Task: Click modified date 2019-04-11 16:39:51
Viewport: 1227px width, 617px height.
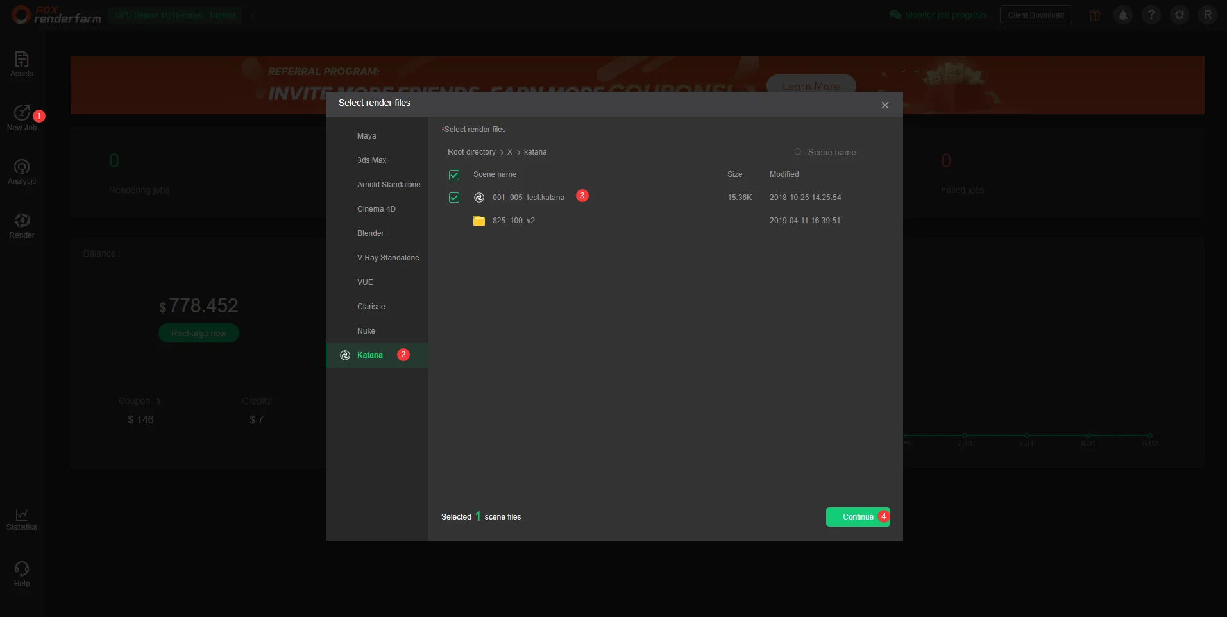Action: (x=805, y=221)
